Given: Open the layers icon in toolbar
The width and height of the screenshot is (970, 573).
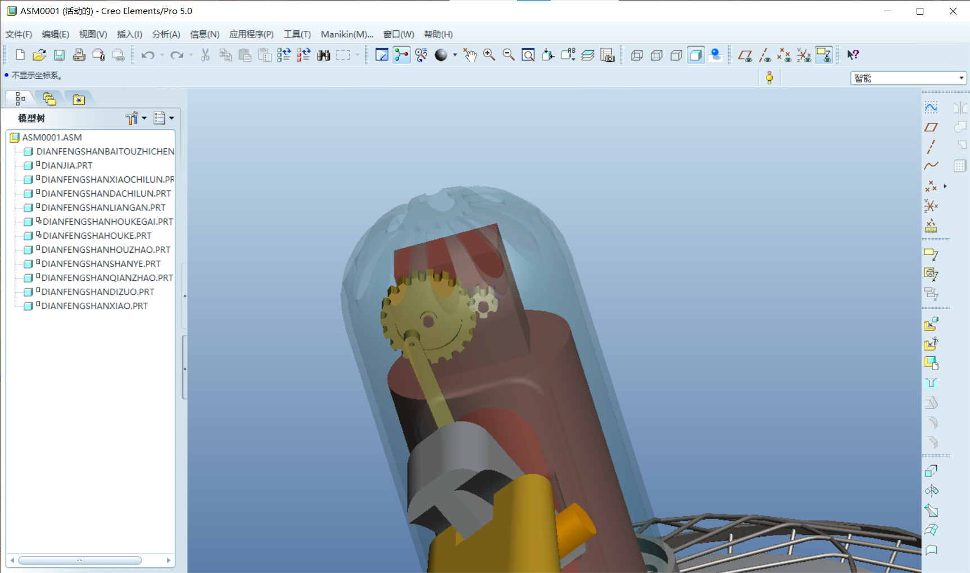Looking at the screenshot, I should coord(588,55).
